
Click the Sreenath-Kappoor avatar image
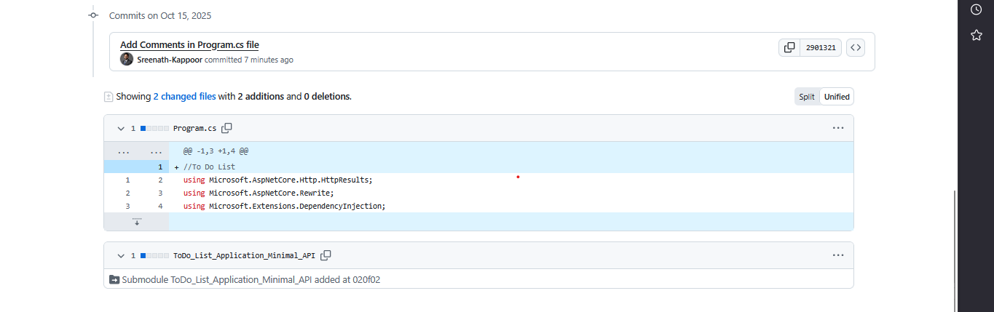click(127, 60)
